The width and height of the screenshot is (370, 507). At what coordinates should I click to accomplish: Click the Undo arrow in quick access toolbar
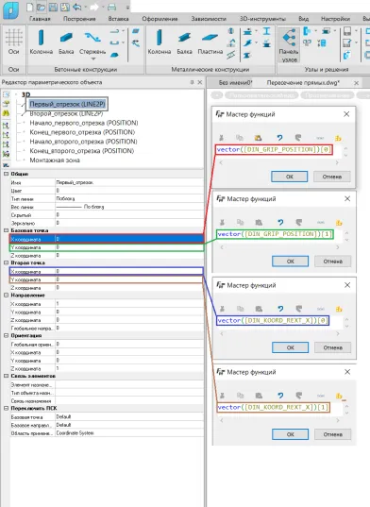tap(76, 8)
